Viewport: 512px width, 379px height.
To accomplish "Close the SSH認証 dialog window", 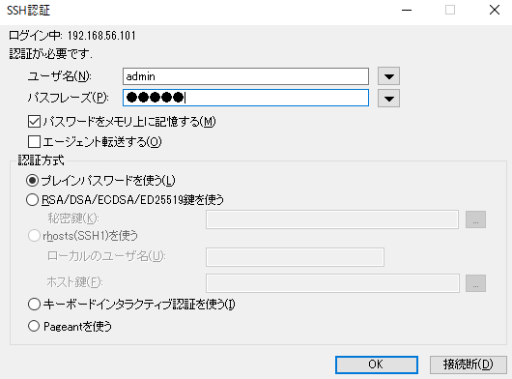I will [x=495, y=10].
